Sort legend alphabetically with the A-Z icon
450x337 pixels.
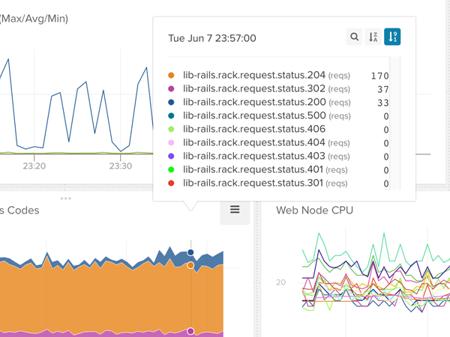coord(373,37)
